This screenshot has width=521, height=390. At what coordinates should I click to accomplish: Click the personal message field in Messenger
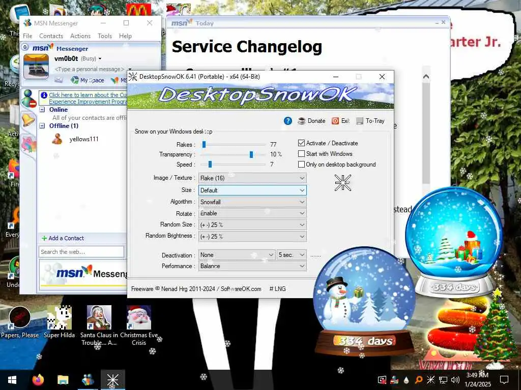pyautogui.click(x=89, y=69)
